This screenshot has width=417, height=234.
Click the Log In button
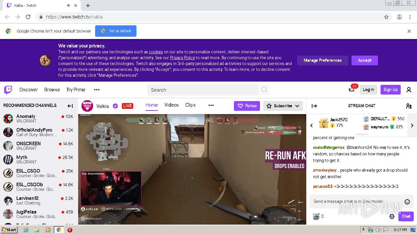[368, 90]
